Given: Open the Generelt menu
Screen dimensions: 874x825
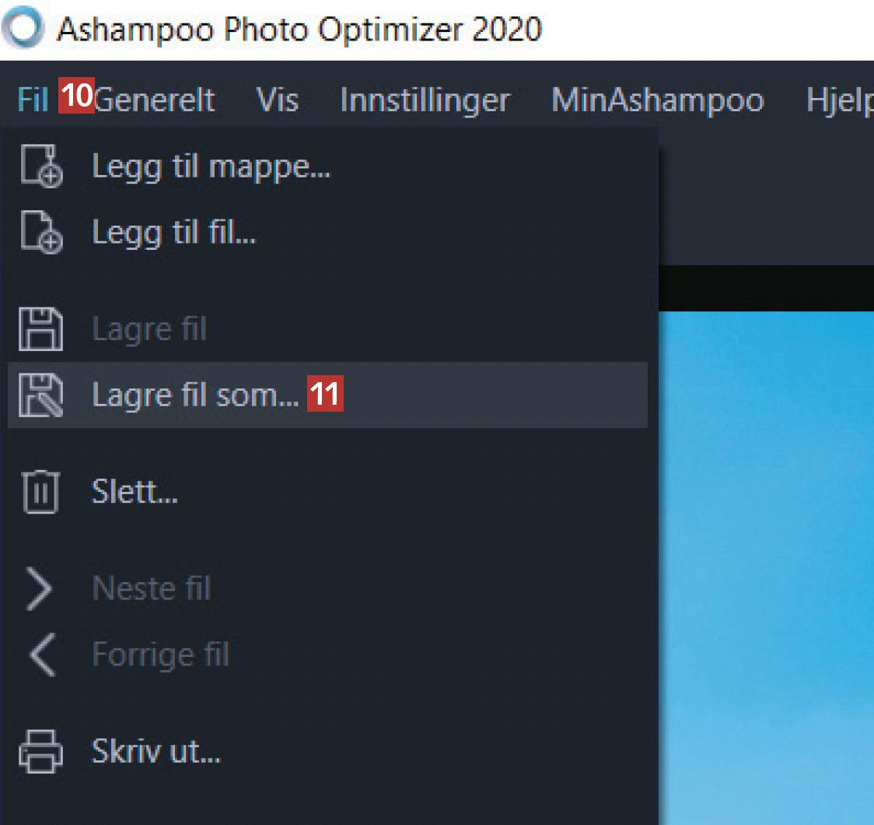Looking at the screenshot, I should pyautogui.click(x=154, y=100).
